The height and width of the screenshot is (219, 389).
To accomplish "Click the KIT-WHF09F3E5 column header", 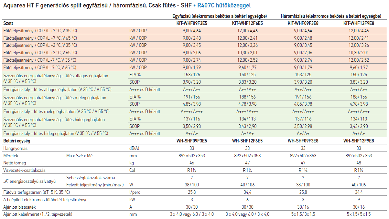I will pos(192,23).
